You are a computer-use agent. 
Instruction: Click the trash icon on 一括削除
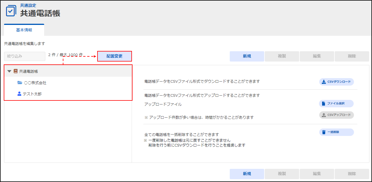point(324,132)
